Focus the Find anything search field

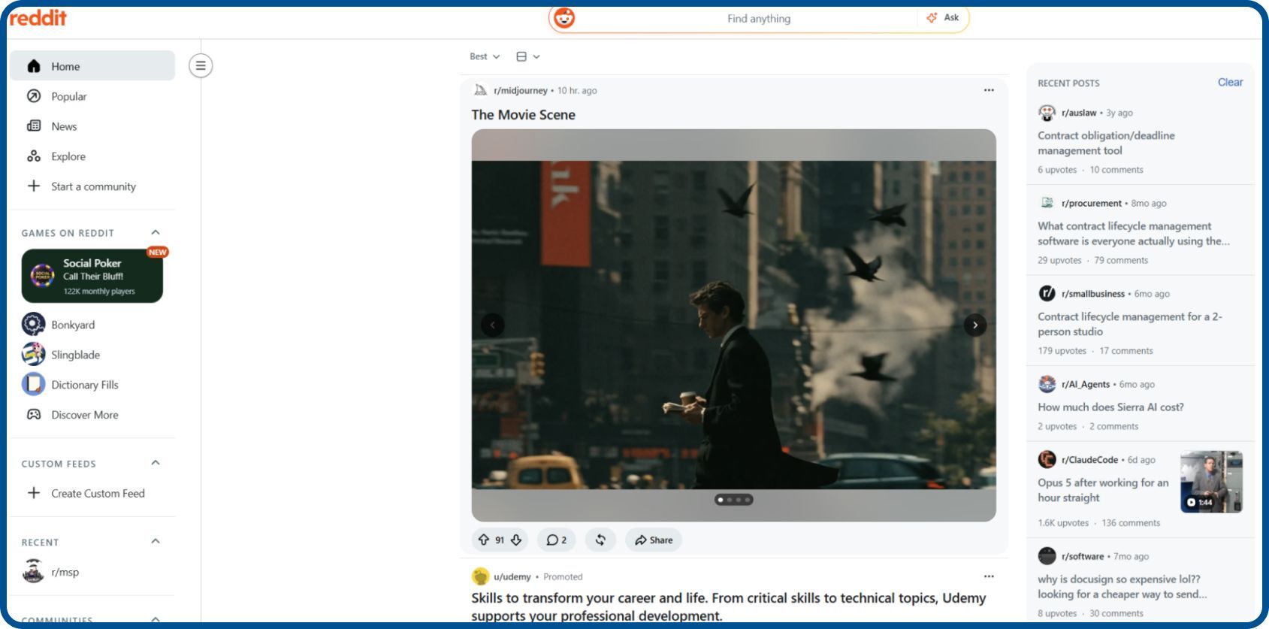[x=758, y=18]
